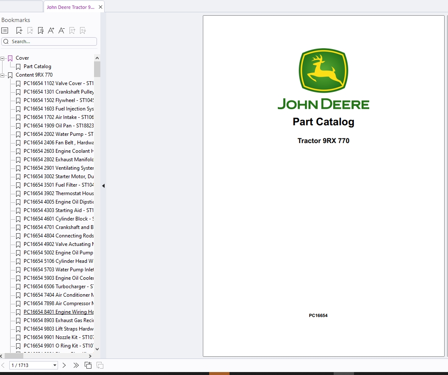Image resolution: width=448 pixels, height=375 pixels.
Task: Collapse the Cover bookmark tree
Action: pyautogui.click(x=3, y=58)
